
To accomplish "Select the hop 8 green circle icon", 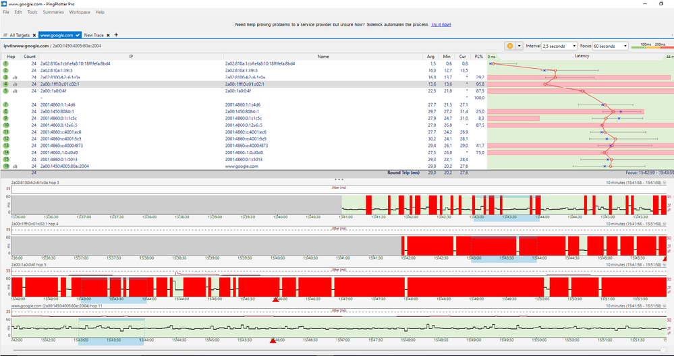I will (5, 111).
